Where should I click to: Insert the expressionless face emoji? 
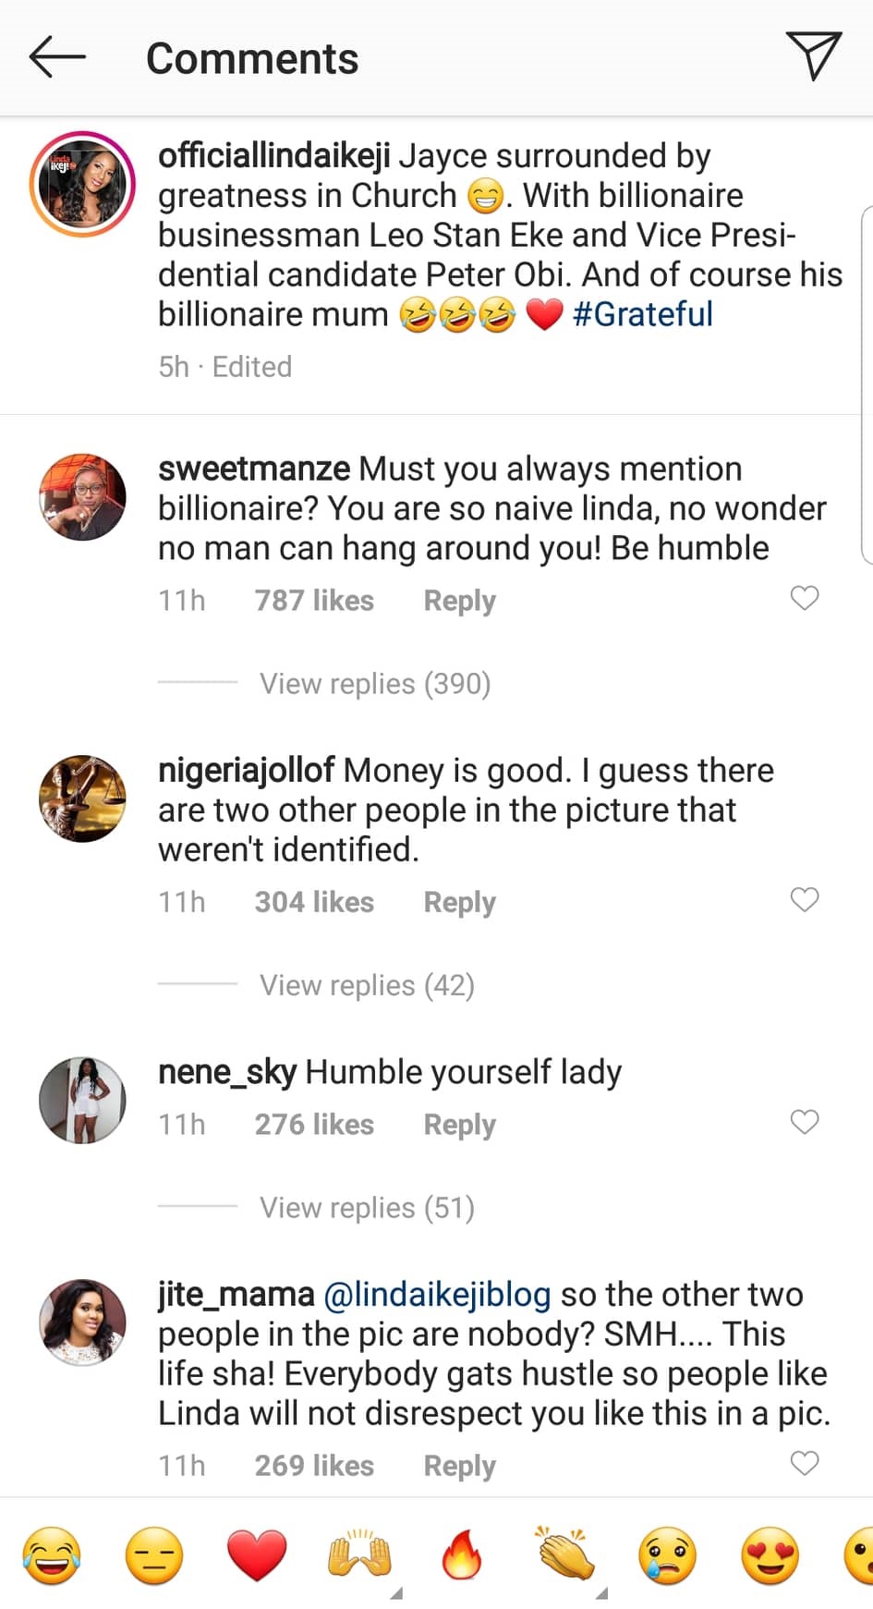[x=154, y=1555]
